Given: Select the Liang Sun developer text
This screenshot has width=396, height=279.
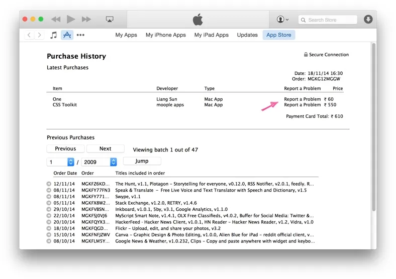Looking at the screenshot, I should pyautogui.click(x=167, y=99).
